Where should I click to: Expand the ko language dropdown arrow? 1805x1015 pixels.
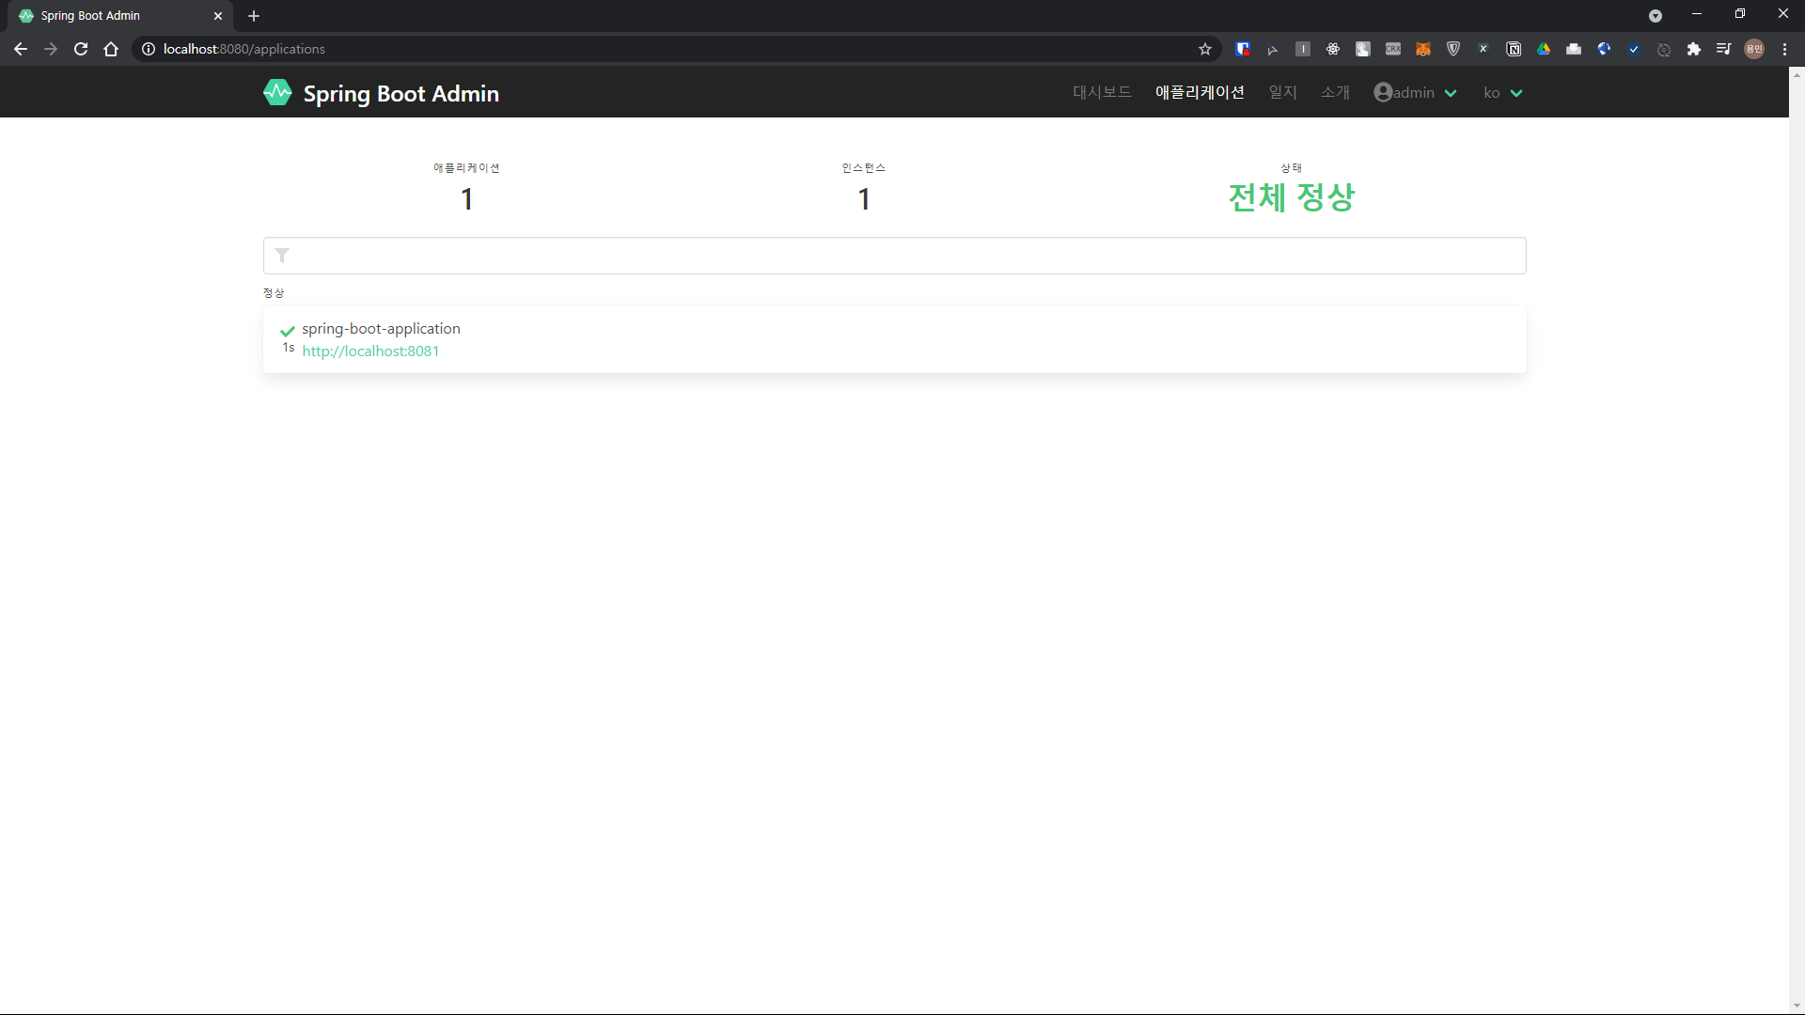tap(1516, 93)
